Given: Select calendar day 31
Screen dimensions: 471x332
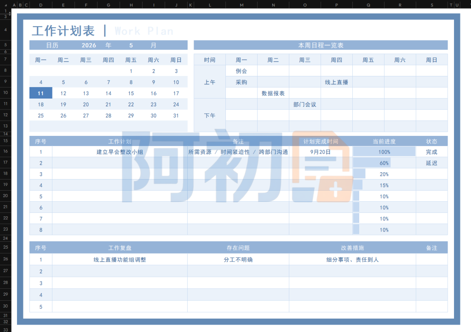Looking at the screenshot, I should [x=176, y=116].
